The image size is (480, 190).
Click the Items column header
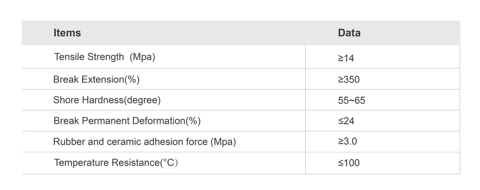[67, 33]
